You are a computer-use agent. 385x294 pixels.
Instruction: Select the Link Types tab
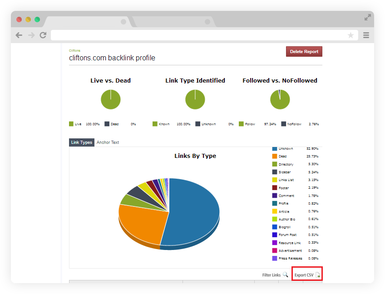point(82,142)
